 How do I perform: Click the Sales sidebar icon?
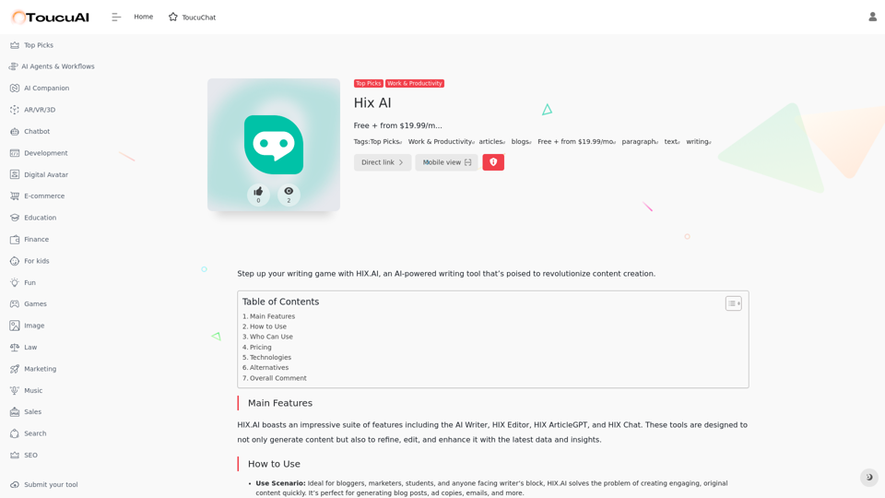15,411
